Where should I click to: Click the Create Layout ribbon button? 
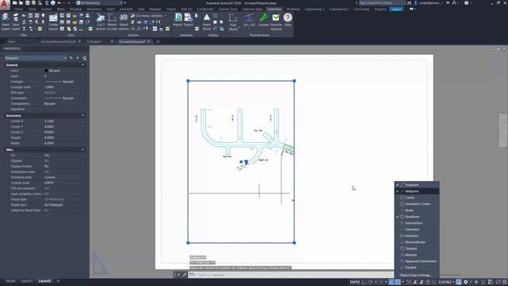pyautogui.click(x=53, y=22)
